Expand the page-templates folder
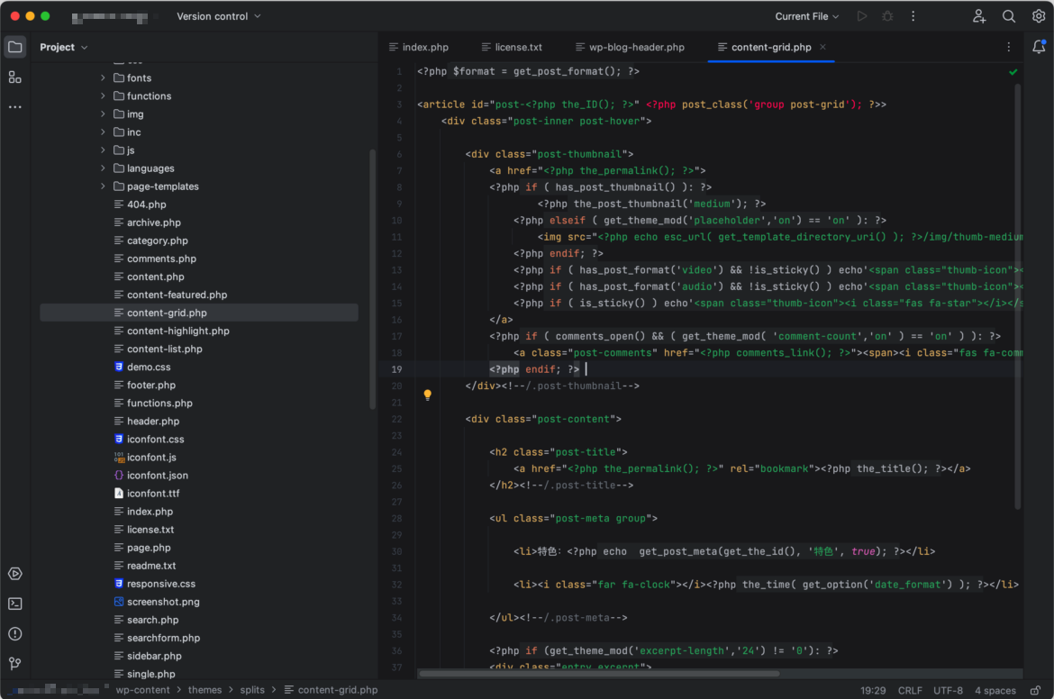The image size is (1054, 699). pyautogui.click(x=102, y=186)
